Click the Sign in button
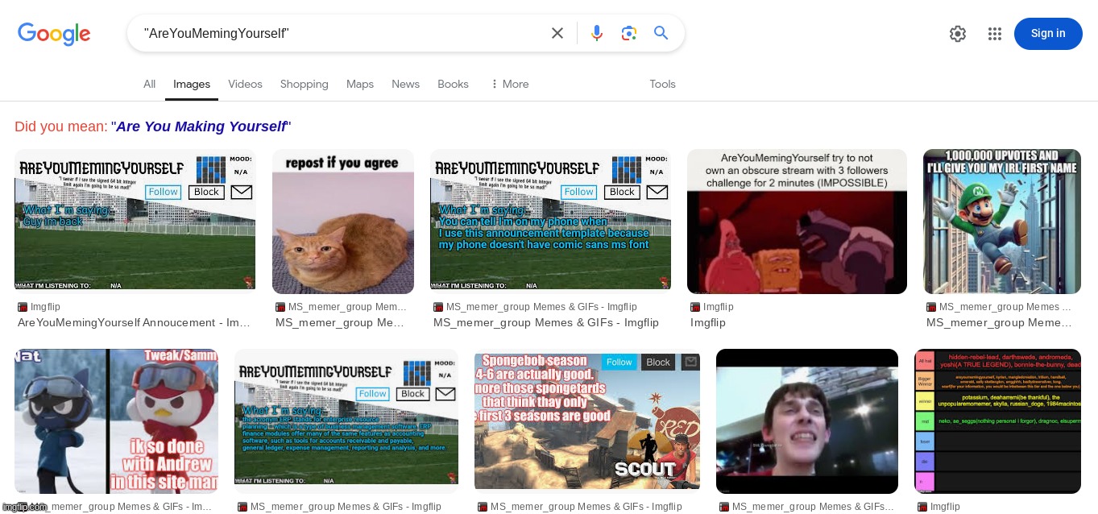This screenshot has height=514, width=1098. (1048, 34)
